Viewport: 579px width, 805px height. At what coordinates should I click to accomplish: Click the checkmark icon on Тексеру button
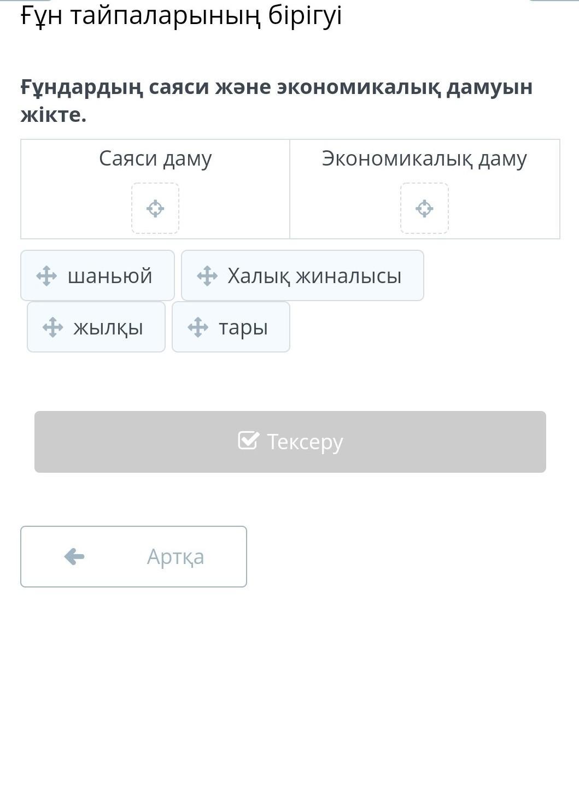(248, 440)
